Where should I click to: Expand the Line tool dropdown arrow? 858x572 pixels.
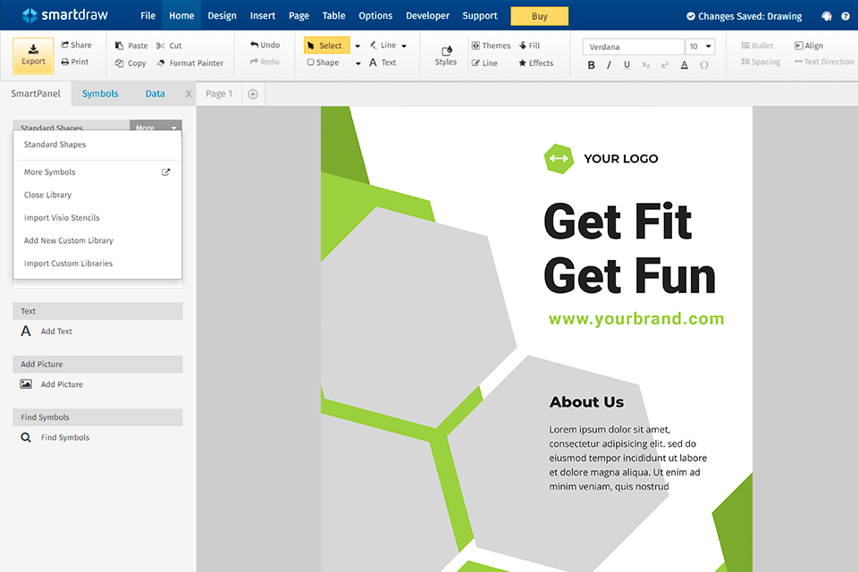pos(404,46)
